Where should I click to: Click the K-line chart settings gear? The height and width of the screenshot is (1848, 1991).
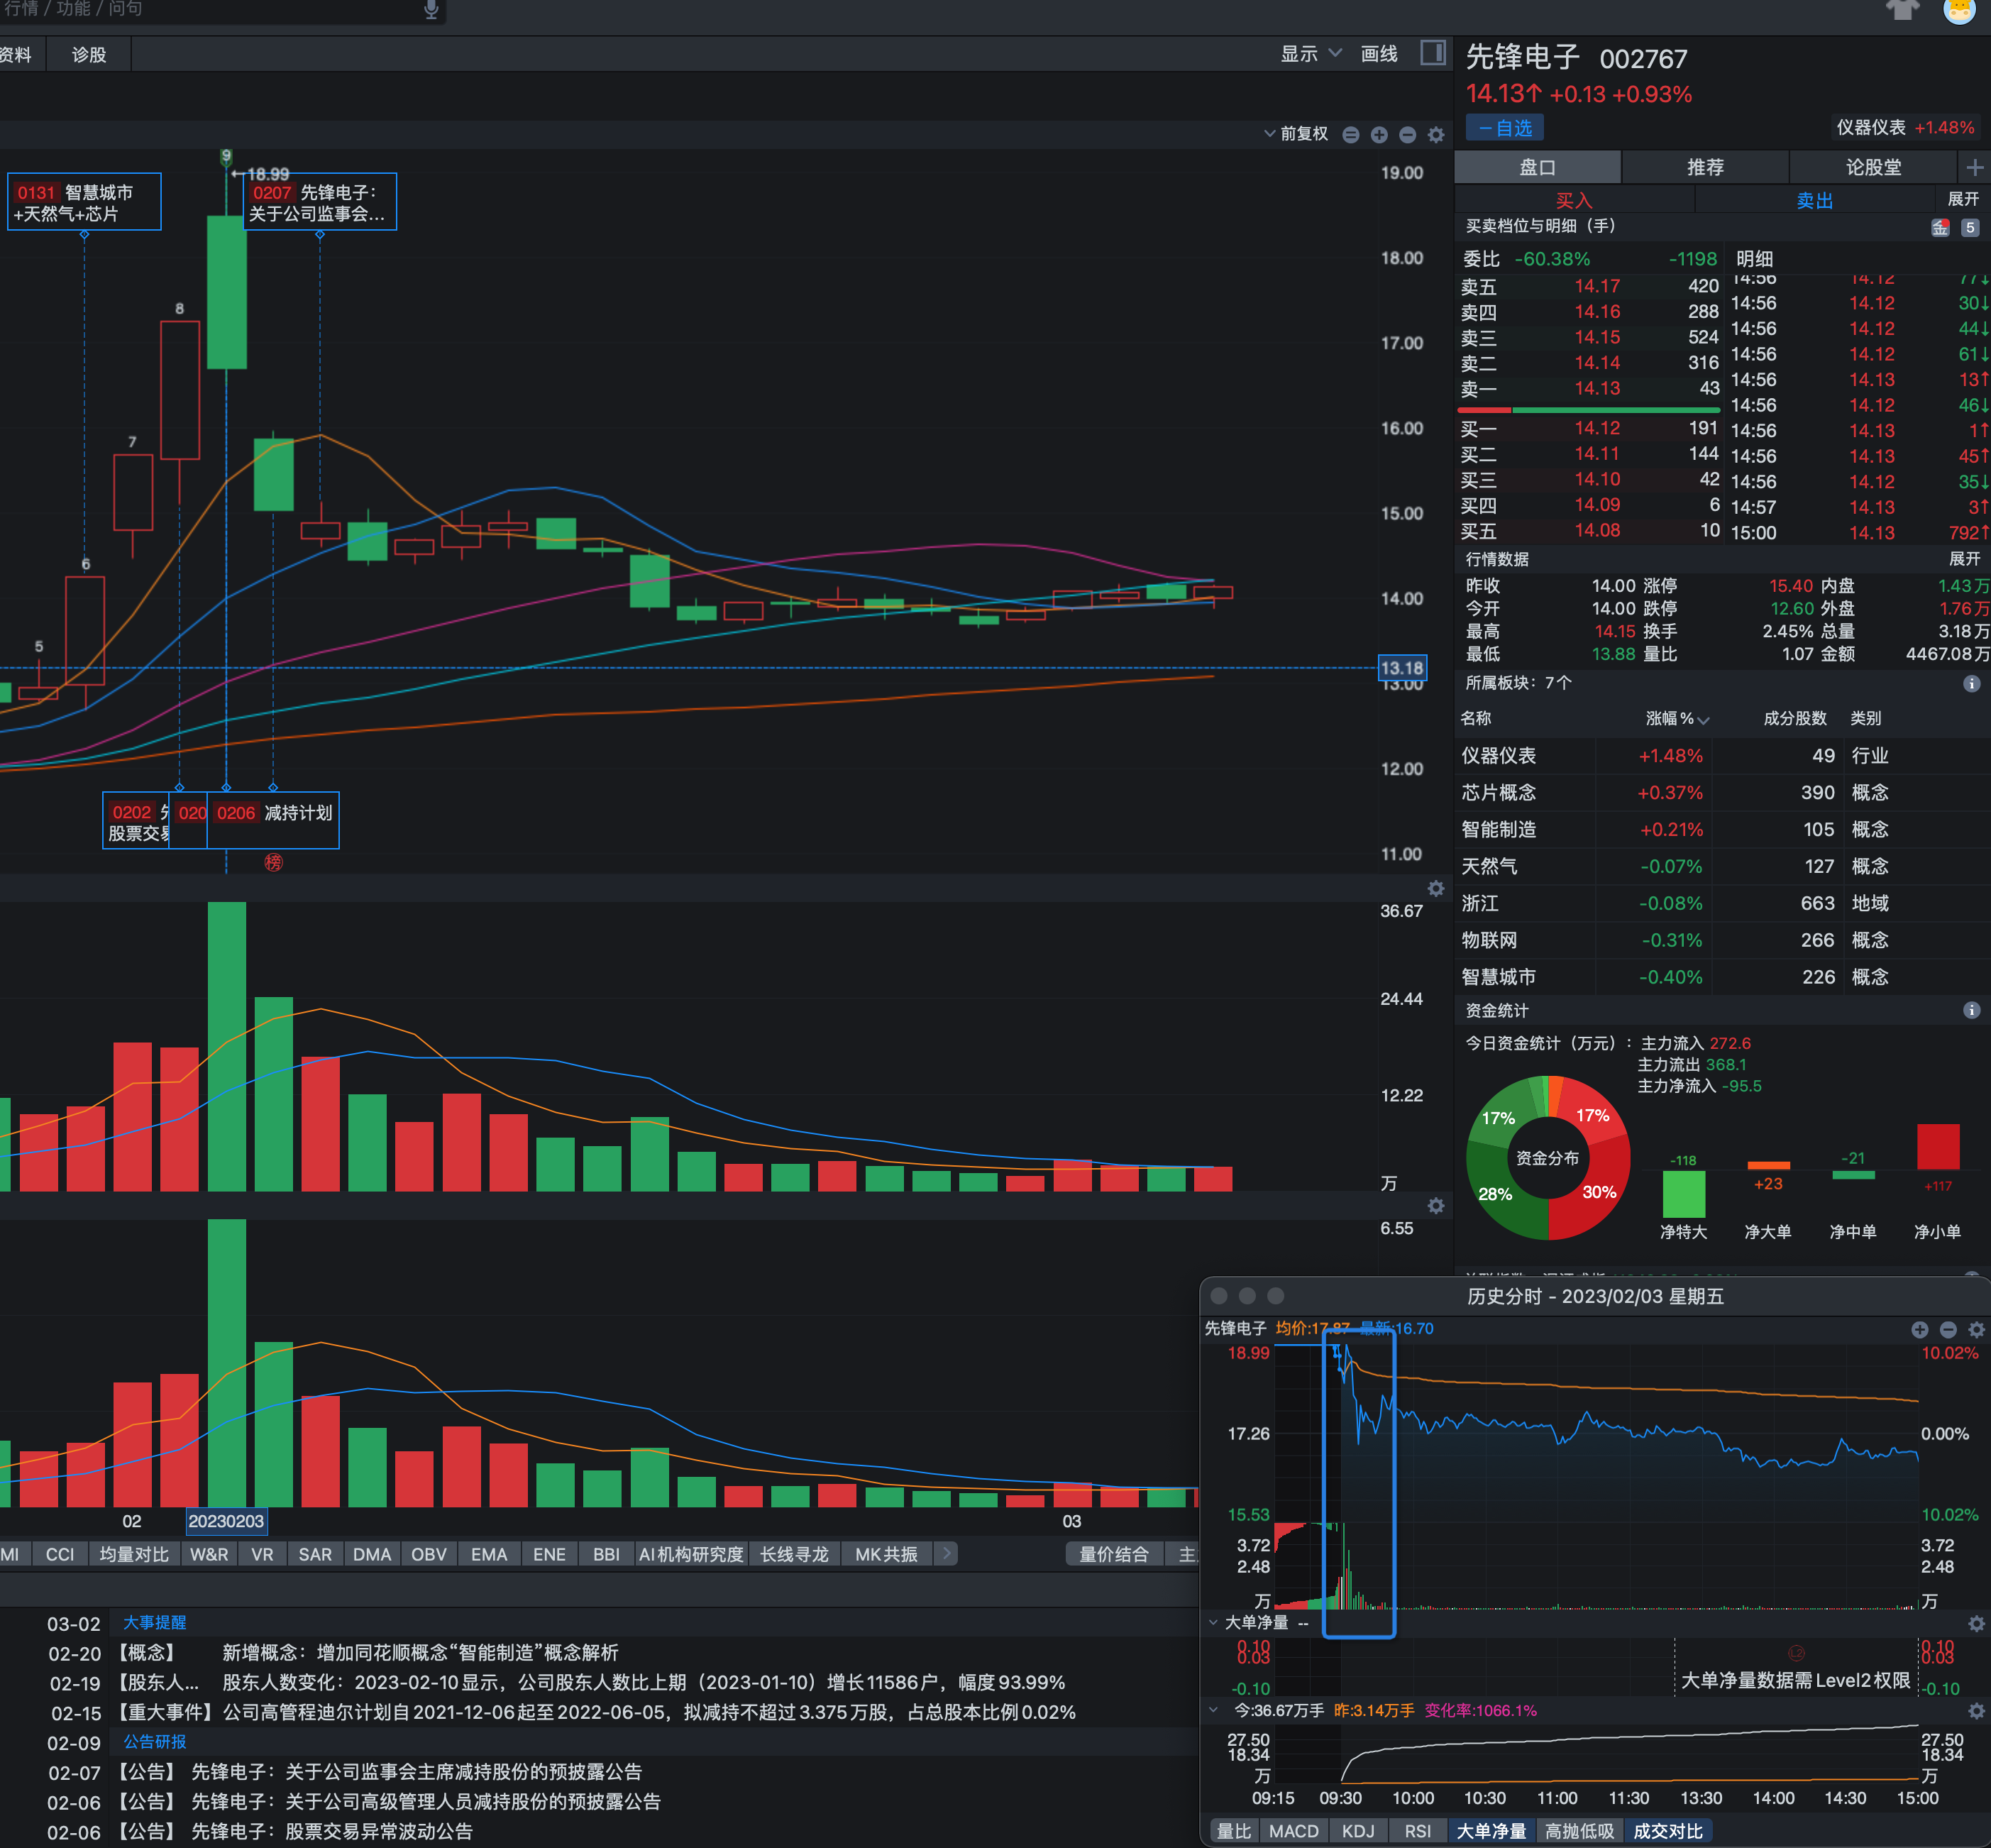1436,135
